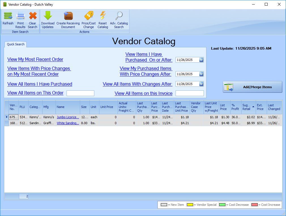Click the red Cost Increase legend swatch

click(x=254, y=205)
